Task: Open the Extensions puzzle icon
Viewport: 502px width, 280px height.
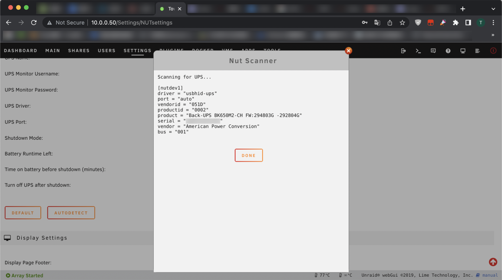Action: [456, 22]
